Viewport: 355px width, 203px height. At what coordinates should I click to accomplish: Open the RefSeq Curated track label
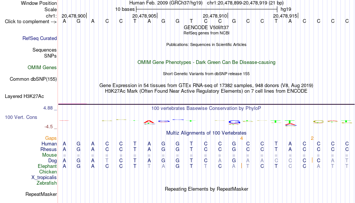[39, 38]
